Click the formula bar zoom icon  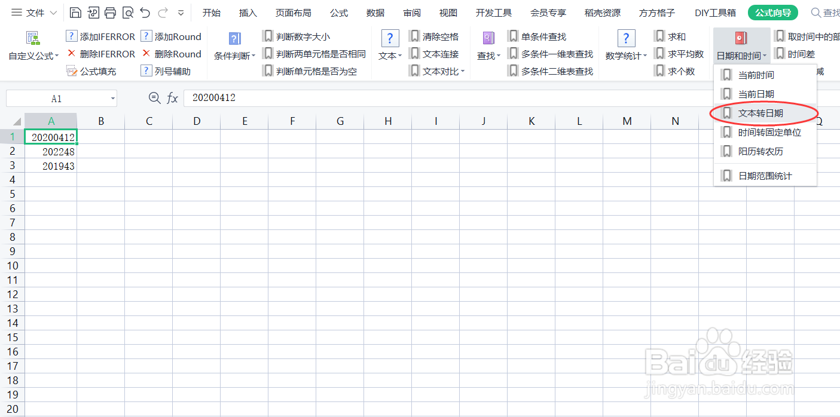click(x=154, y=98)
